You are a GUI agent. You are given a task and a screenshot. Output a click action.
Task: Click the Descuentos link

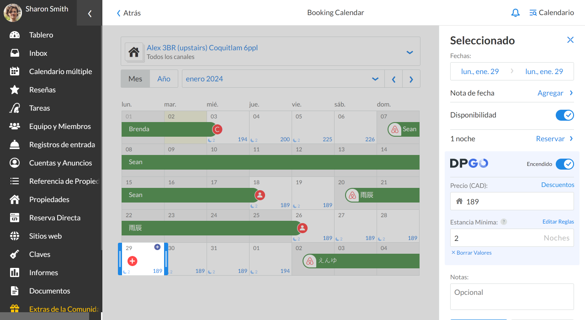point(558,185)
